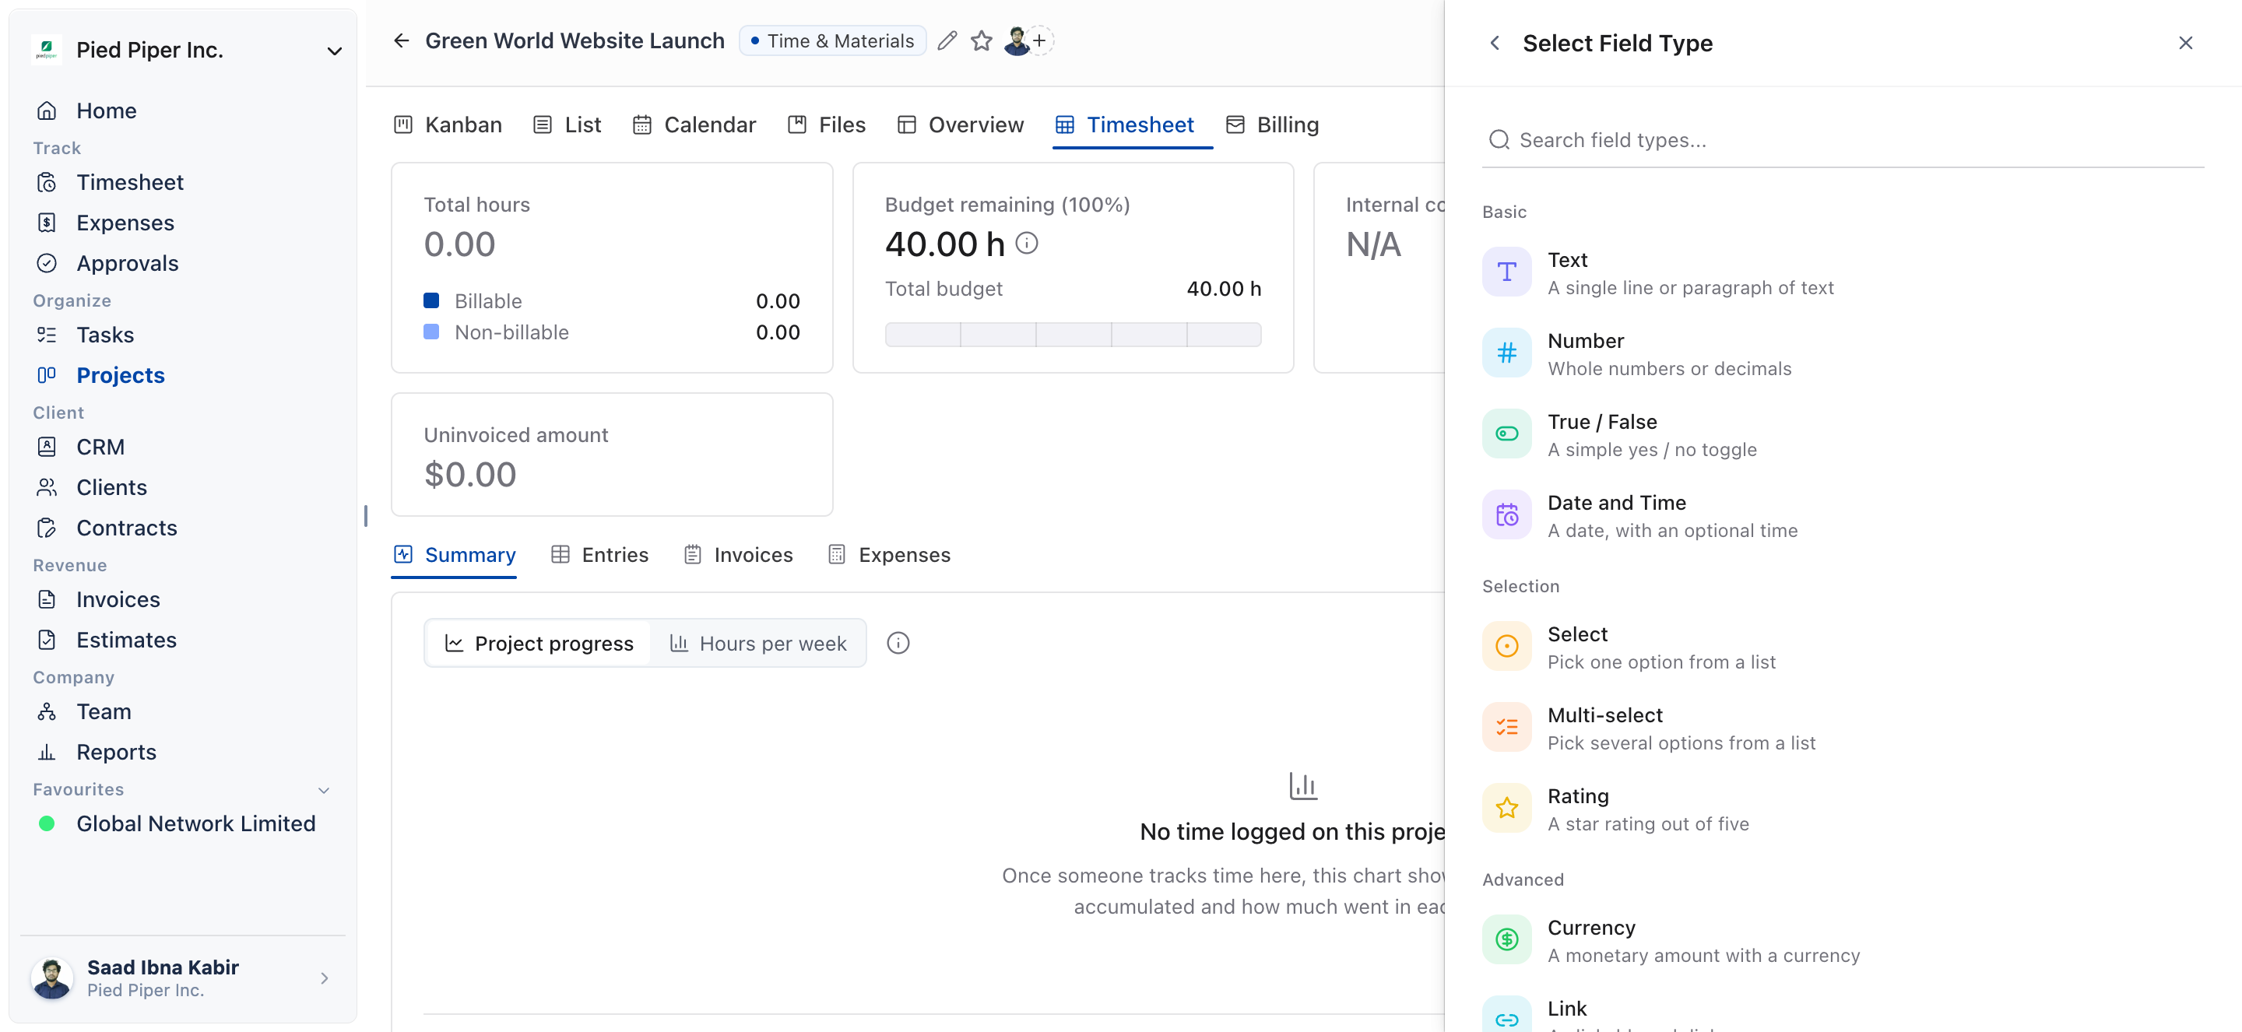This screenshot has width=2242, height=1032.
Task: Click the Billable blue color swatch
Action: 430,301
